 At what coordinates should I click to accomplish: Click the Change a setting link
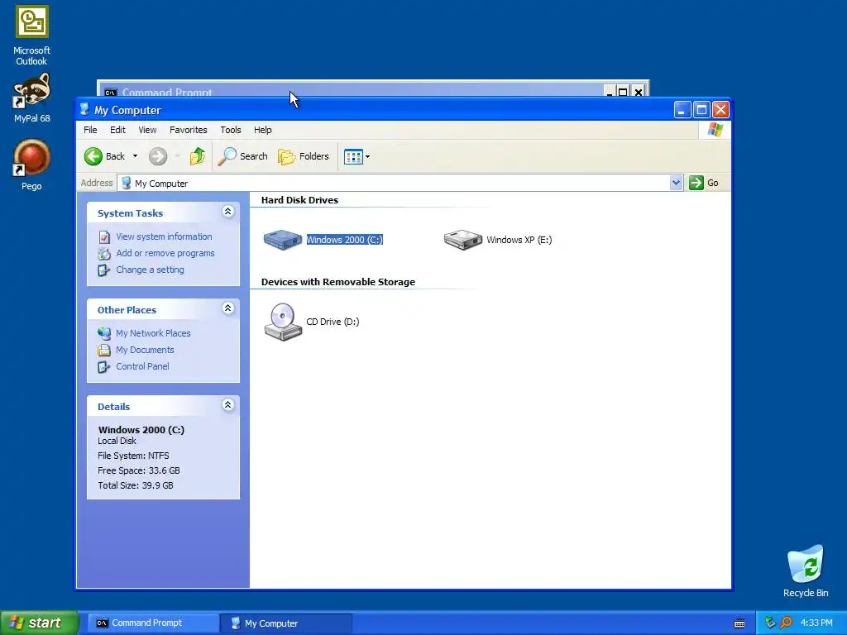click(x=150, y=270)
